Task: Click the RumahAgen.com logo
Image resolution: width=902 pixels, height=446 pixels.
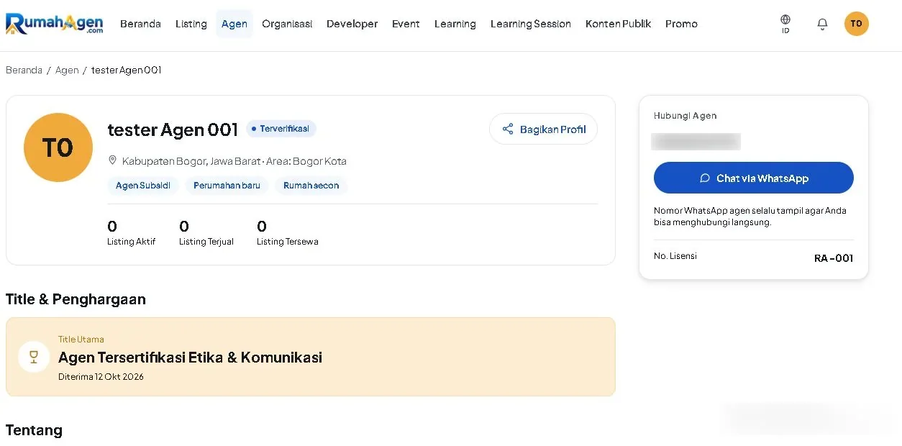Action: (x=55, y=24)
